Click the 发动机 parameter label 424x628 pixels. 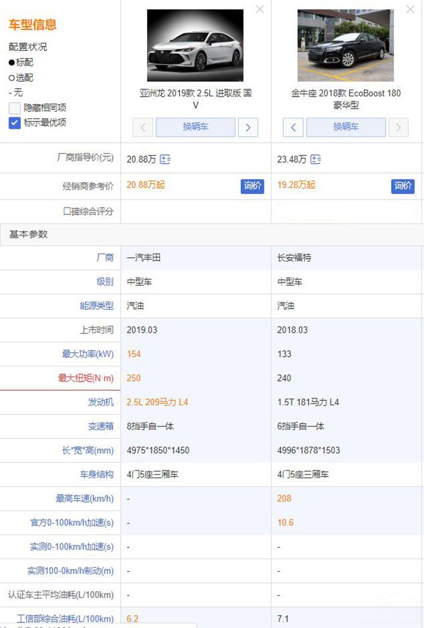[101, 402]
